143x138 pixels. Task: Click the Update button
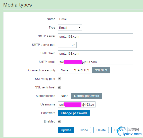(x=66, y=130)
